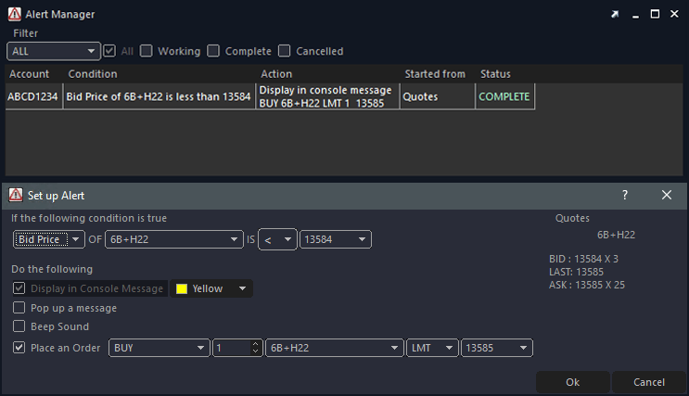Open the 13584 threshold value dropdown

[336, 239]
